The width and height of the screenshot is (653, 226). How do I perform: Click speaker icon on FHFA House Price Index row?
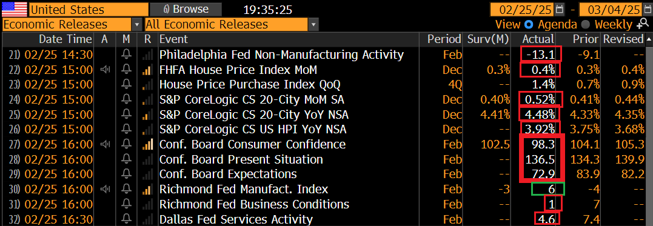[105, 70]
